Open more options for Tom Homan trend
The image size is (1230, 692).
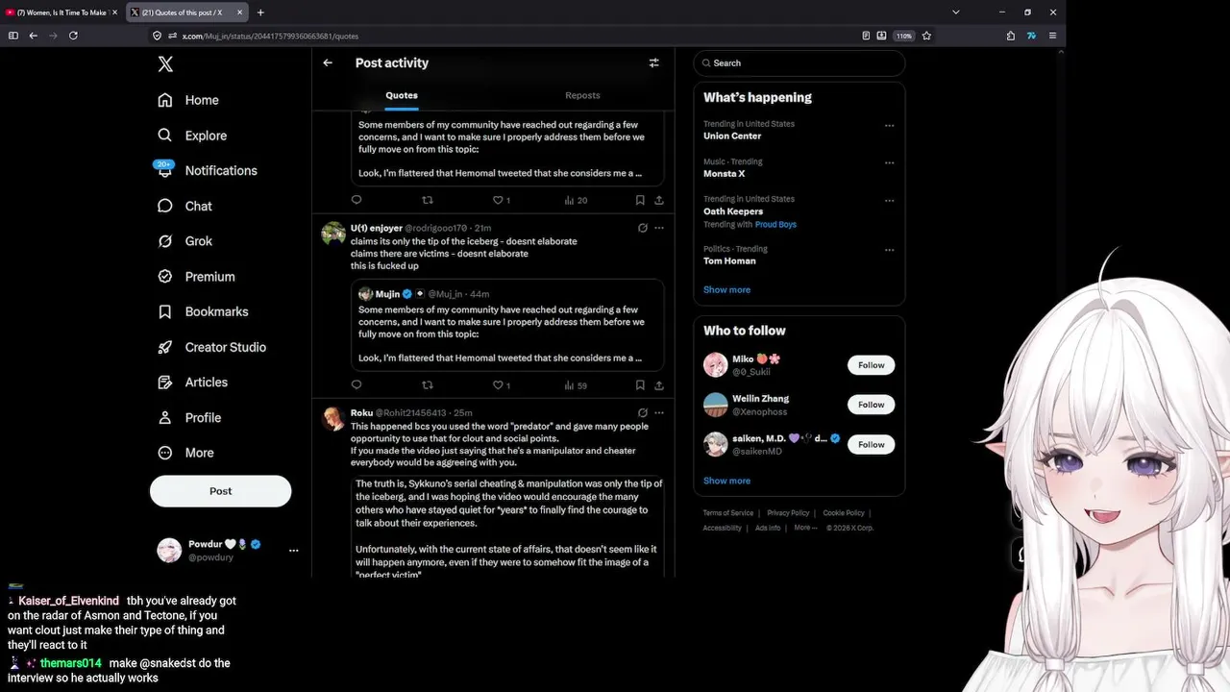[x=889, y=250]
